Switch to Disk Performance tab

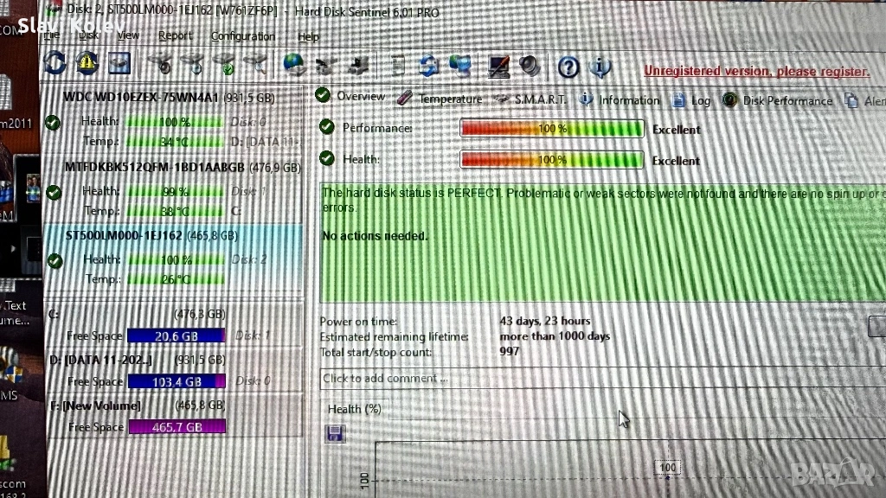pyautogui.click(x=778, y=101)
